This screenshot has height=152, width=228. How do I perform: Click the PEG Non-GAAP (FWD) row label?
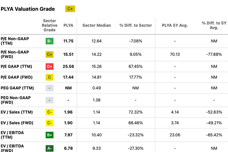(16, 100)
